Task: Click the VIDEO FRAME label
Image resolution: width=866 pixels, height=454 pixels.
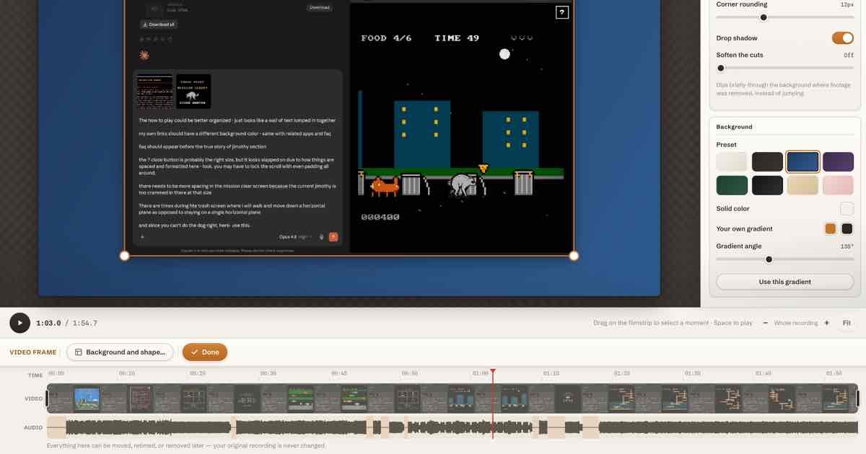Action: (32, 352)
